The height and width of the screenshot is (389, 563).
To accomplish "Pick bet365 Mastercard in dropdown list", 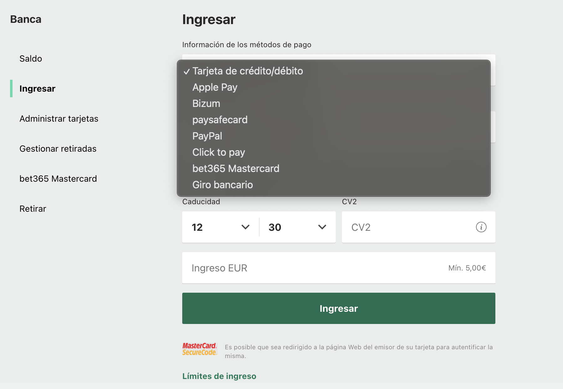I will tap(334, 169).
